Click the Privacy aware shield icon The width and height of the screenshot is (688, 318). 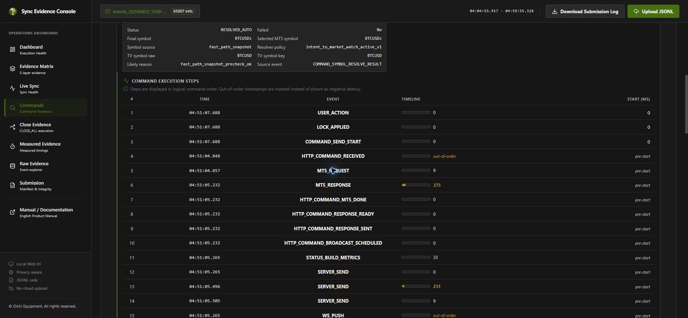click(x=11, y=272)
